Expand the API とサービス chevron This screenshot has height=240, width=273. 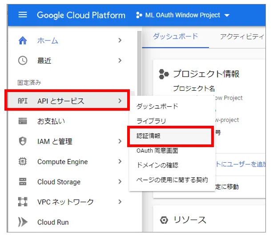point(120,101)
